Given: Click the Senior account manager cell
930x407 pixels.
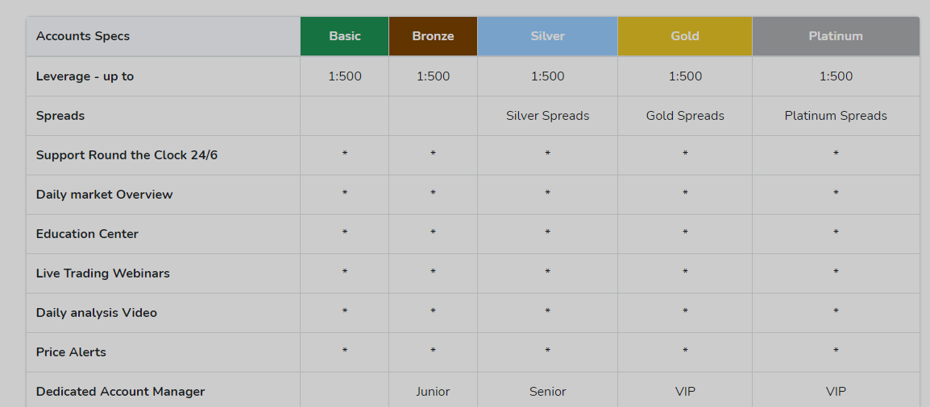Looking at the screenshot, I should pyautogui.click(x=547, y=392).
